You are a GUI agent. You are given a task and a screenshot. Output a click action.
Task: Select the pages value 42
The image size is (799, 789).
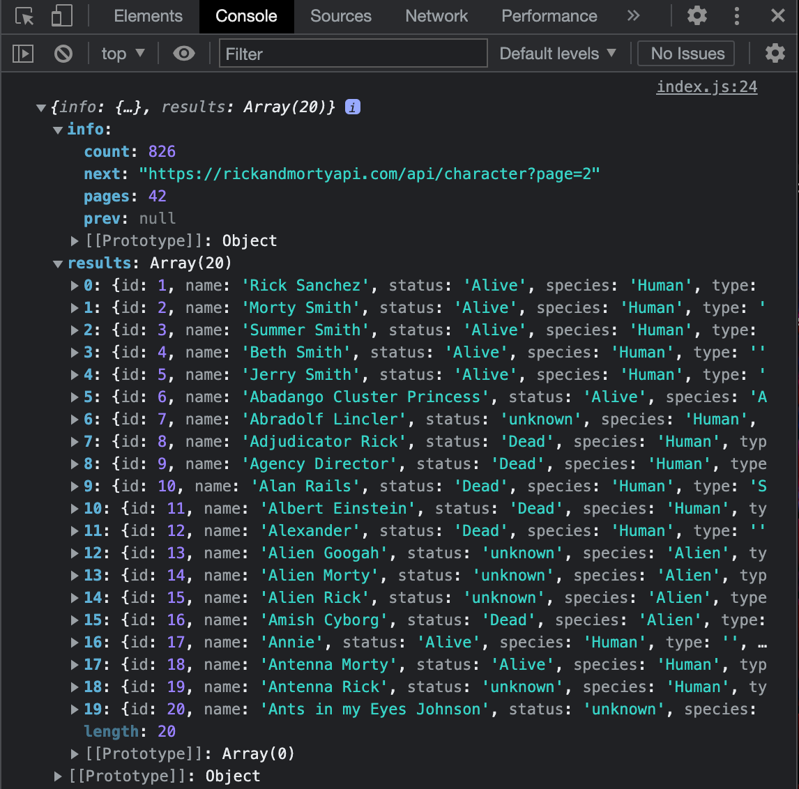[157, 196]
